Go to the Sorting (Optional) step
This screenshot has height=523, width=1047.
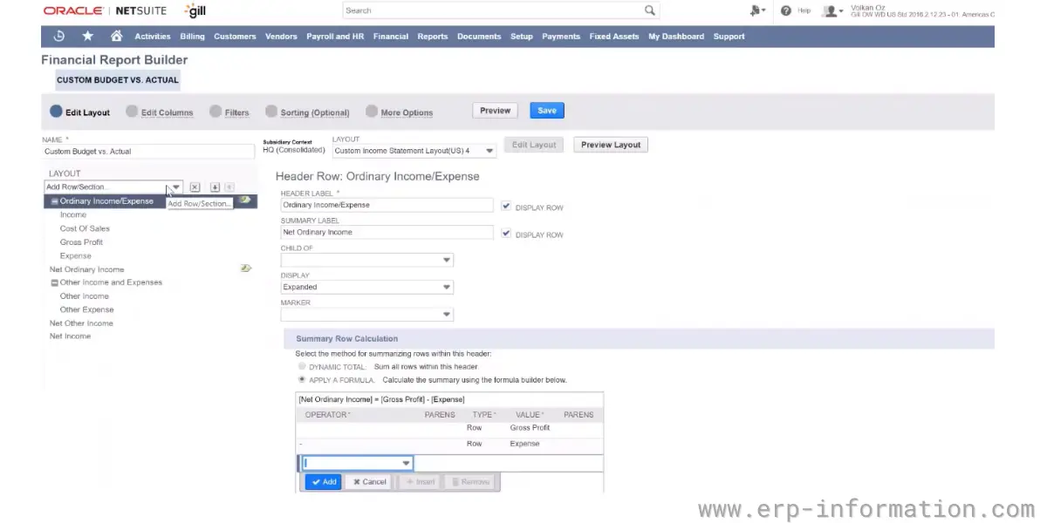coord(308,112)
